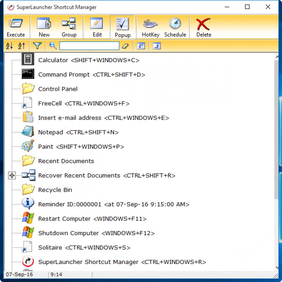Click the Paint palette icon
Image resolution: width=282 pixels, height=282 pixels.
coord(28,146)
